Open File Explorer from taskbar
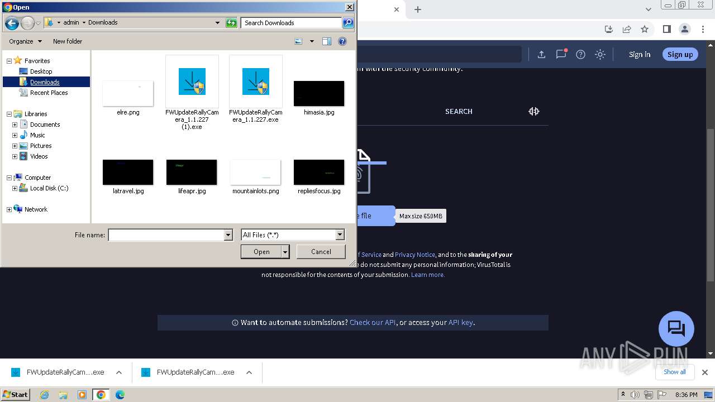715x402 pixels. (63, 395)
